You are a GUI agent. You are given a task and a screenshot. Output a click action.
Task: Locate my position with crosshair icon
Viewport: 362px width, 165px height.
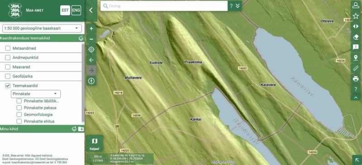[x=91, y=50]
